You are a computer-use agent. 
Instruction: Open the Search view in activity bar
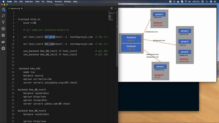(x=3, y=16)
